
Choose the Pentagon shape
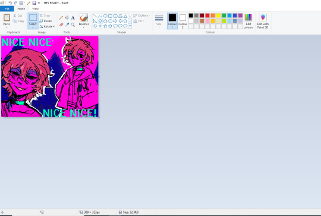[105, 21]
